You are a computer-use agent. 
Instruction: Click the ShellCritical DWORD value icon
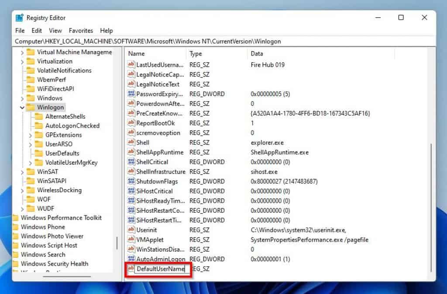pyautogui.click(x=131, y=162)
